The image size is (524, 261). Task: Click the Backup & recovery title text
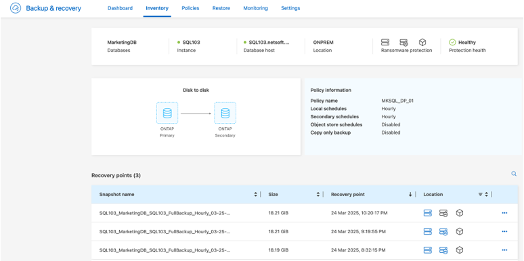coord(53,8)
